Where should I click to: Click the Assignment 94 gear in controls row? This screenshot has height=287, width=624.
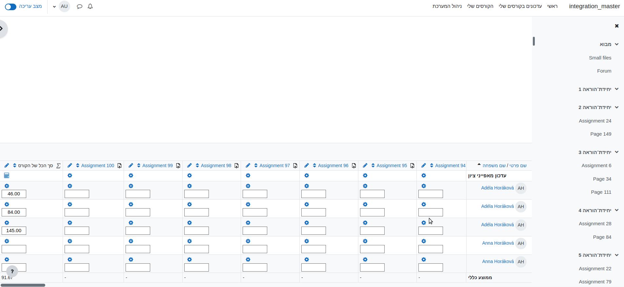click(x=424, y=176)
